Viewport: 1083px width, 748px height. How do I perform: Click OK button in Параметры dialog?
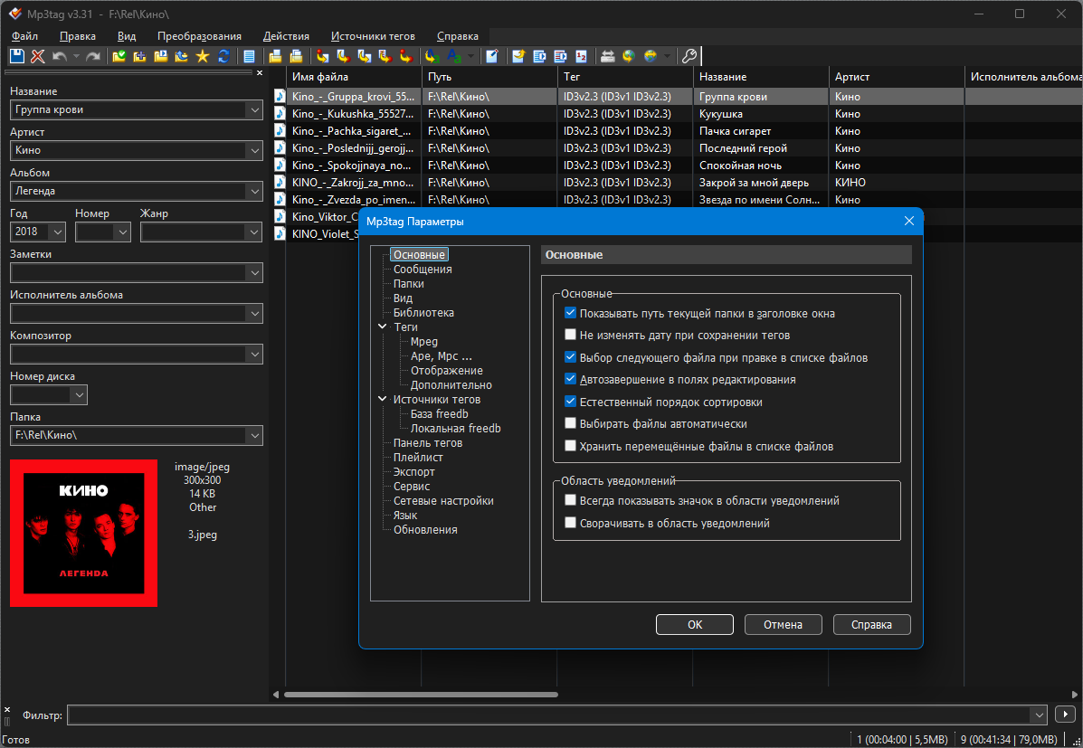[x=695, y=624]
